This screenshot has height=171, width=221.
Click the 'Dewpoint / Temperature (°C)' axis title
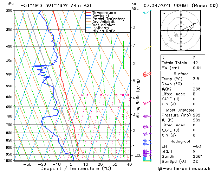(76, 169)
